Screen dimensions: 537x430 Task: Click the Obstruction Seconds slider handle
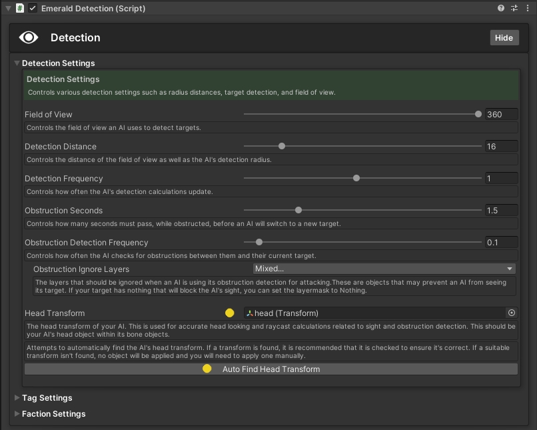(298, 210)
